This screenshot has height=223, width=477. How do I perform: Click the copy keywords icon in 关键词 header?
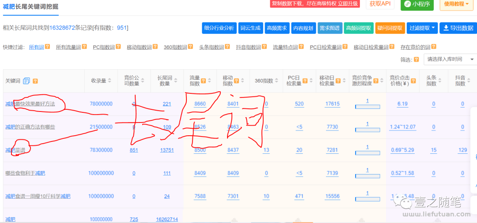point(26,81)
